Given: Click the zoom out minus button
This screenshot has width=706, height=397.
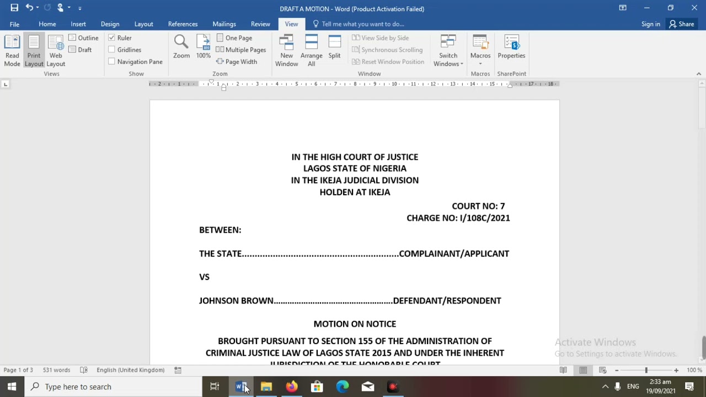Looking at the screenshot, I should coord(617,370).
